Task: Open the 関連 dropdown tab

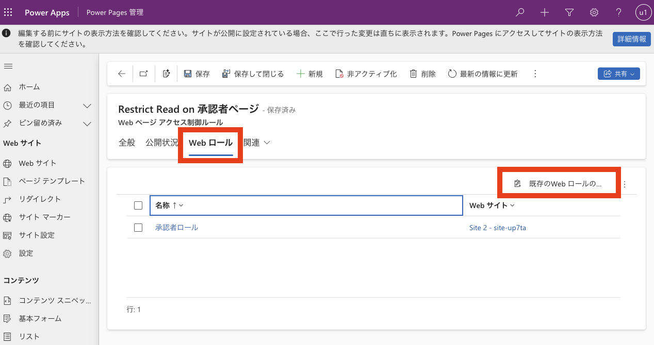Action: [256, 143]
